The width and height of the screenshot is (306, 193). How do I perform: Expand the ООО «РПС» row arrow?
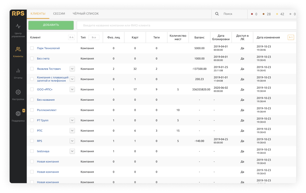click(72, 89)
